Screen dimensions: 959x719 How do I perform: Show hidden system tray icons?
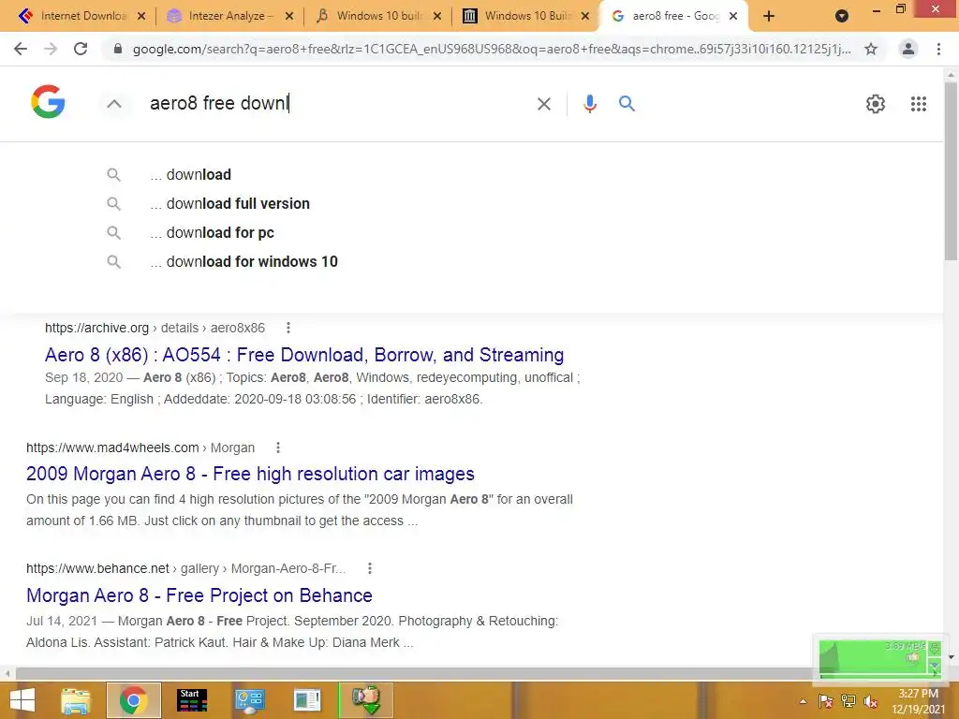803,701
